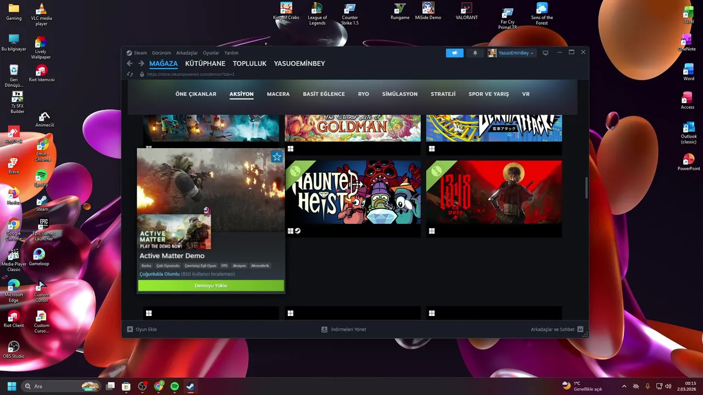The width and height of the screenshot is (703, 395).
Task: Open the Oyunlar menu
Action: 211,53
